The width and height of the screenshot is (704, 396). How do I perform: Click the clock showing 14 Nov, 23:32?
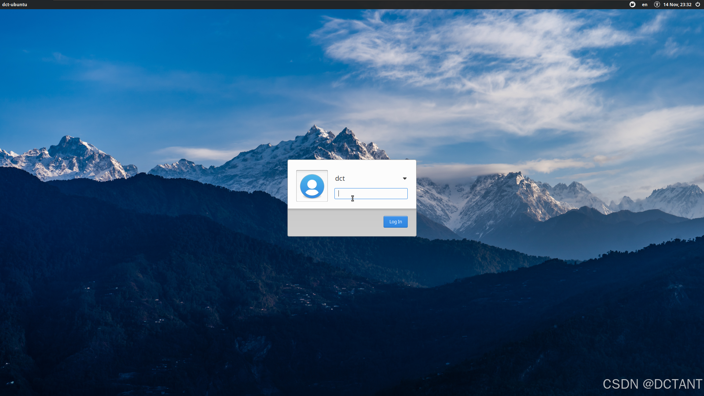[x=677, y=5]
